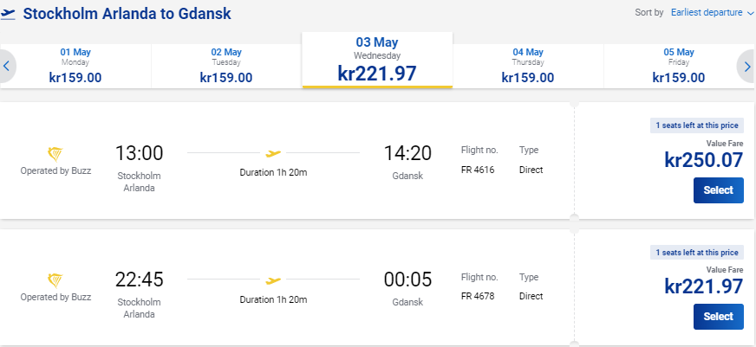Image resolution: width=756 pixels, height=347 pixels.
Task: Expand the Sort by chevron arrow
Action: click(750, 14)
